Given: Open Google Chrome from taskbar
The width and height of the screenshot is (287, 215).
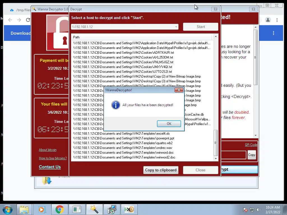Looking at the screenshot, I should [59, 209].
